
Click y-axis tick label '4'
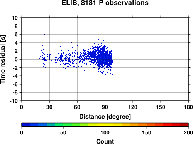(16, 43)
